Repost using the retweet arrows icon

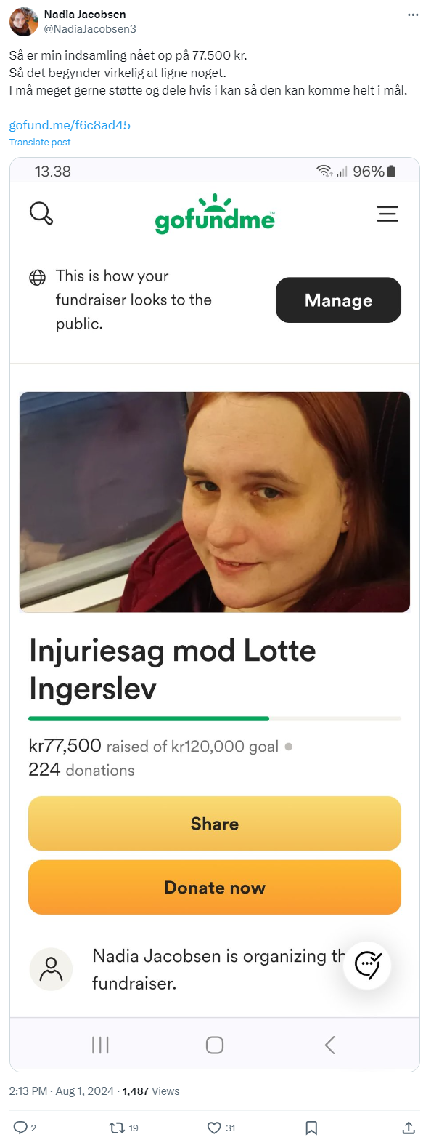116,1128
